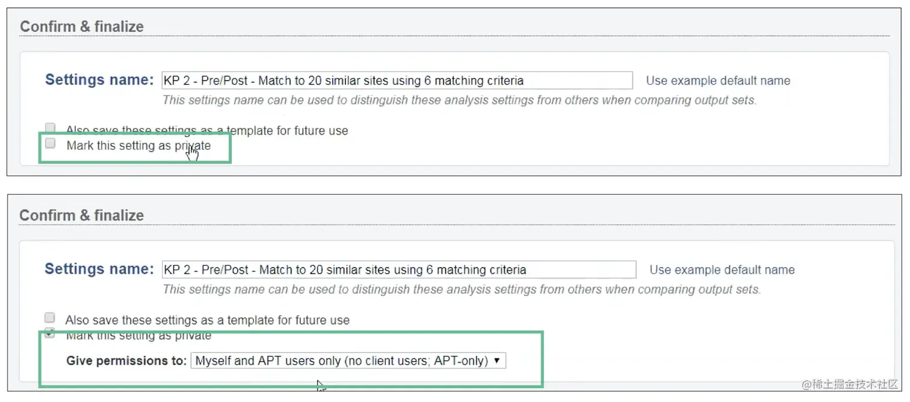Uncheck the ticked "Mark this setting as private" checkbox

pos(50,333)
